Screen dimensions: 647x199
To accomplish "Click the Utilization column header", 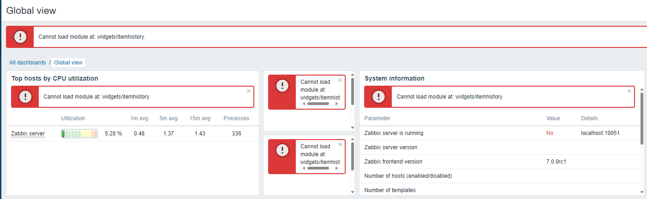I will tap(73, 118).
